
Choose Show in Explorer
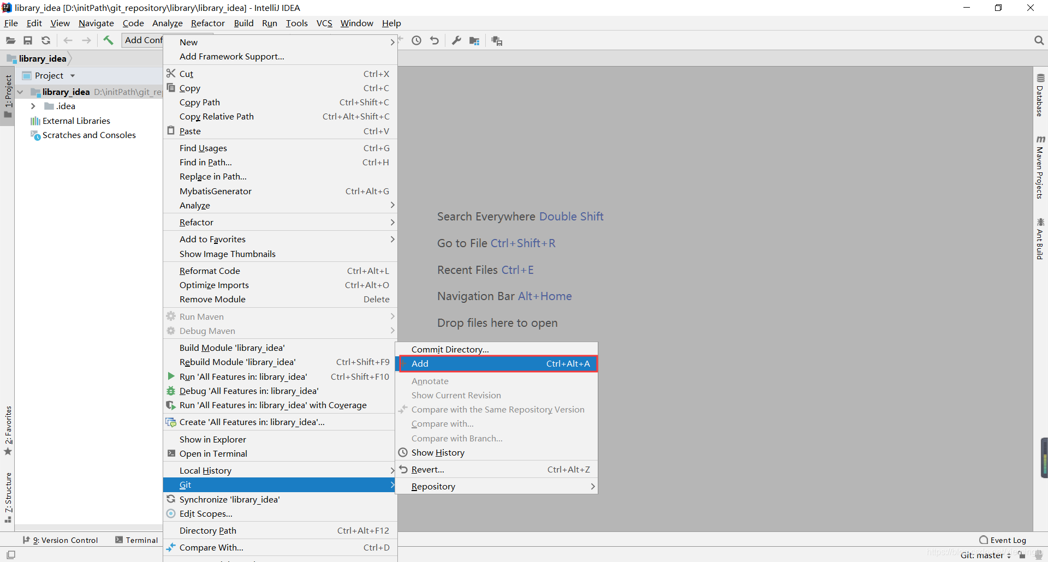pos(280,439)
